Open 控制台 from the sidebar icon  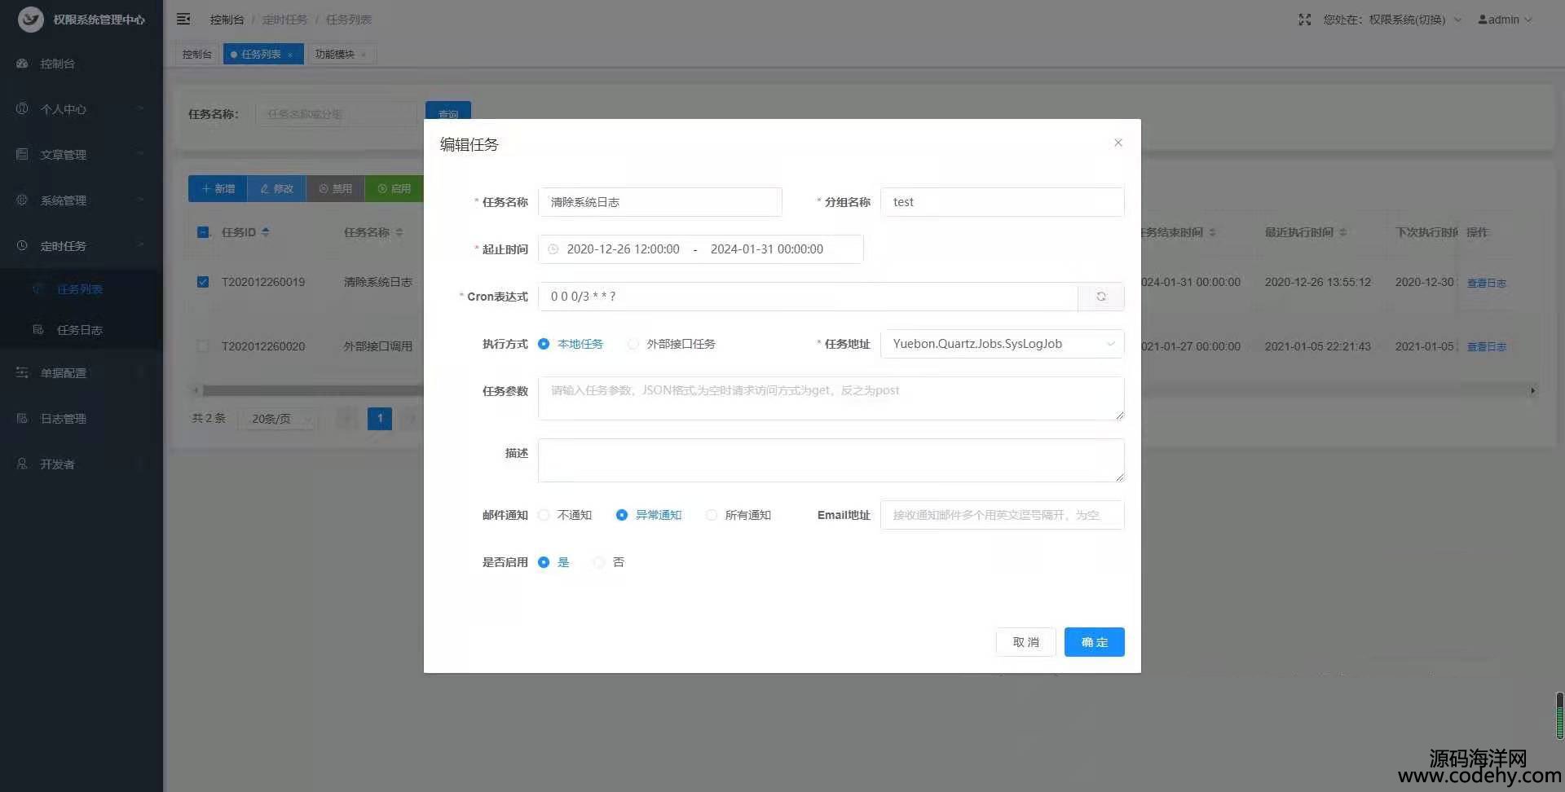23,64
